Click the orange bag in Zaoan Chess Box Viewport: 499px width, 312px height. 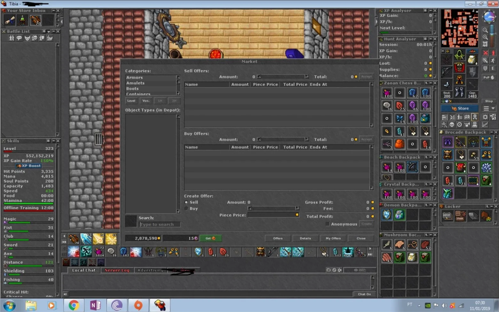click(x=400, y=144)
